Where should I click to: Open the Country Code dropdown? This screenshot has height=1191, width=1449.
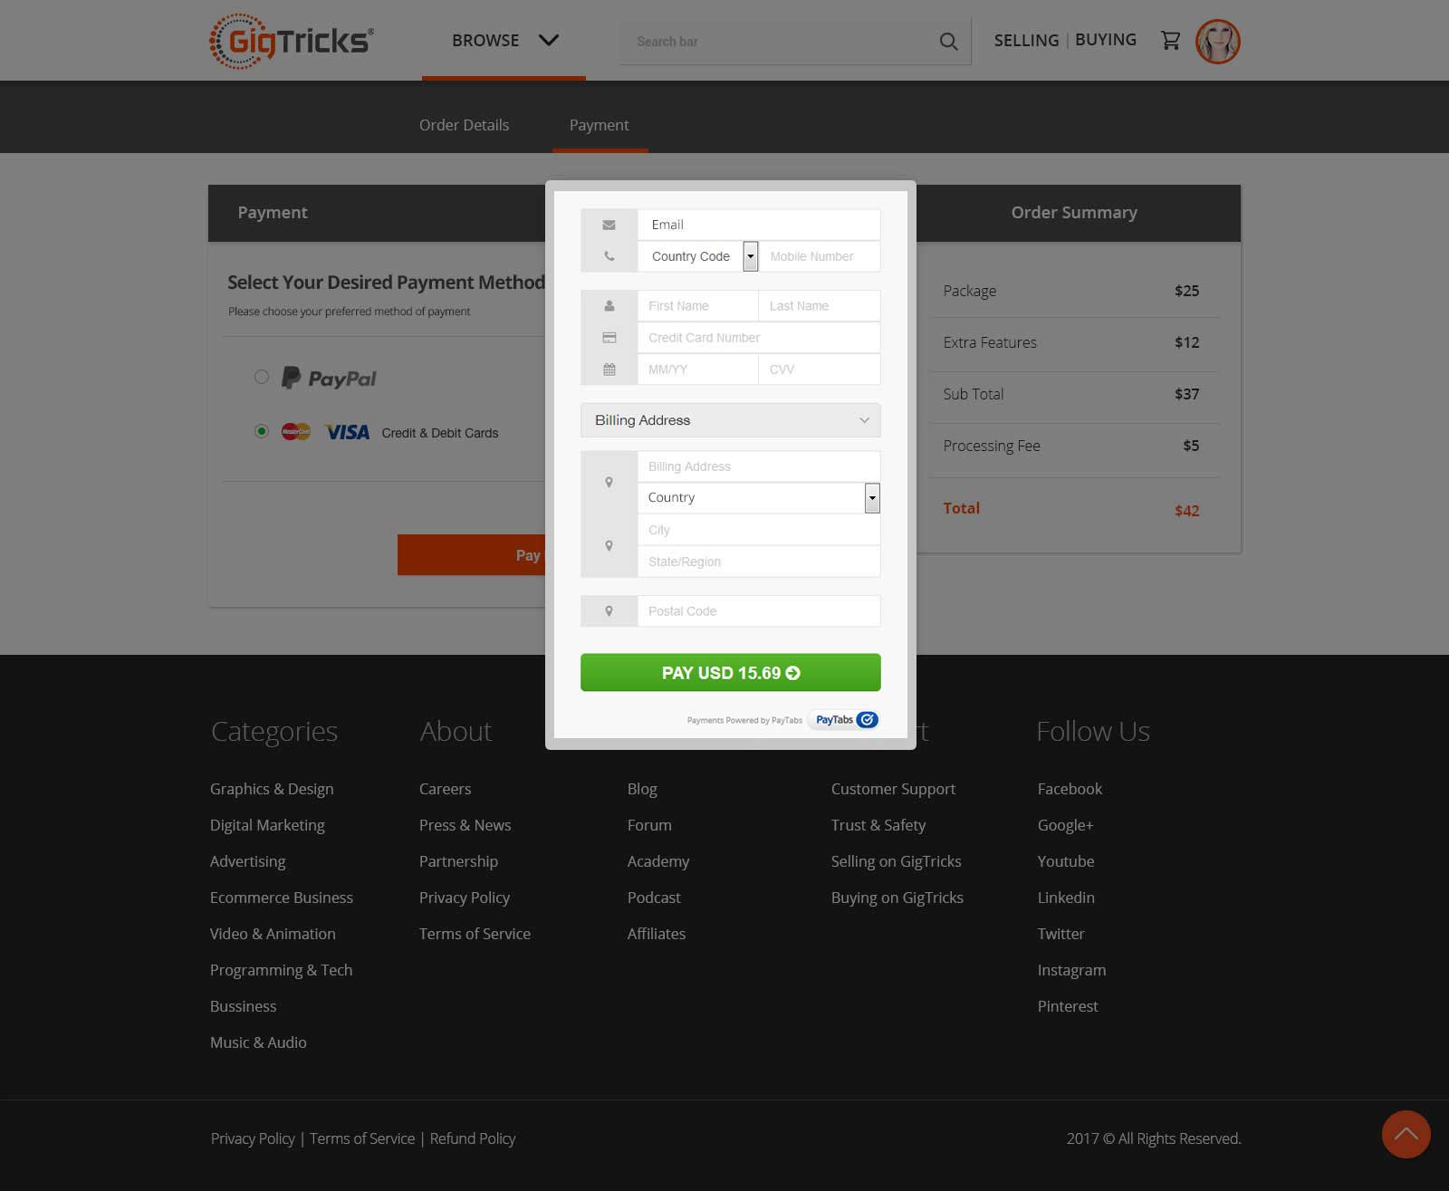click(750, 256)
